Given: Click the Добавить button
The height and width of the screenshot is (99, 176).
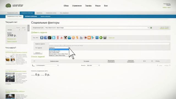Looking at the screenshot, I should click(38, 53).
